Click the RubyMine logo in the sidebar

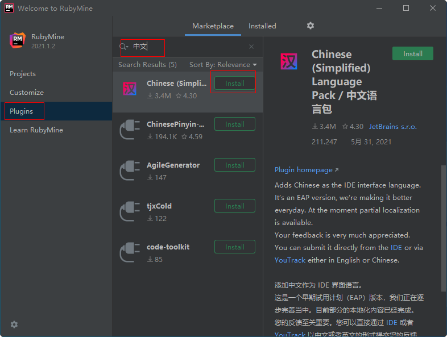click(18, 40)
